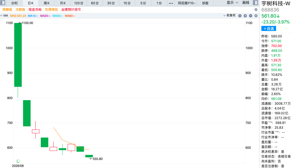The image size is (293, 168).
Task: Click the MA5:591.23 label
Action: (18, 16)
